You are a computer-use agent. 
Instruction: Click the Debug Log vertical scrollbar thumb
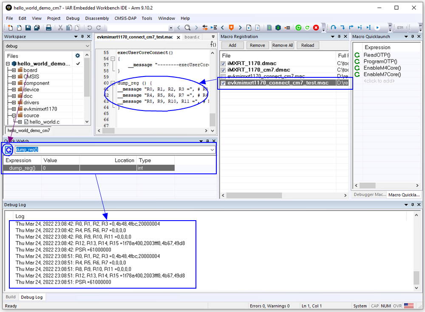[416, 278]
